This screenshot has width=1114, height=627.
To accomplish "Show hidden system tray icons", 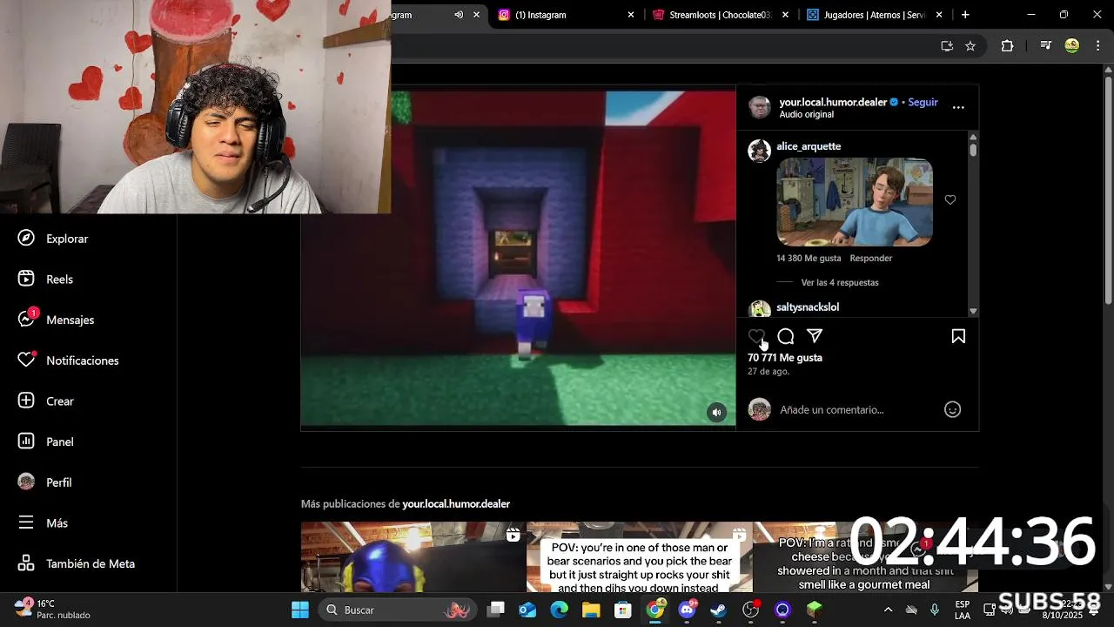I will click(x=888, y=610).
